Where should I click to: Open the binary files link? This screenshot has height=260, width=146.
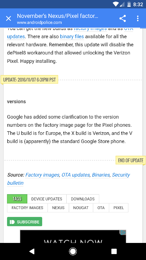tap(72, 37)
